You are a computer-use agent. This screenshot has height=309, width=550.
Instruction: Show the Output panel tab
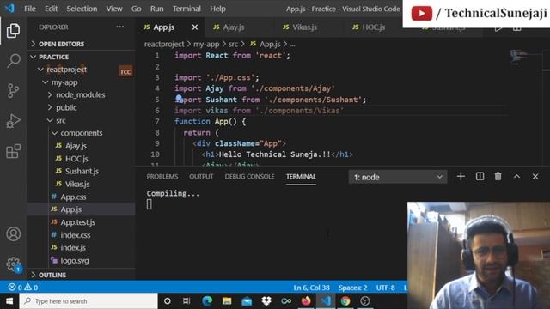pyautogui.click(x=201, y=176)
